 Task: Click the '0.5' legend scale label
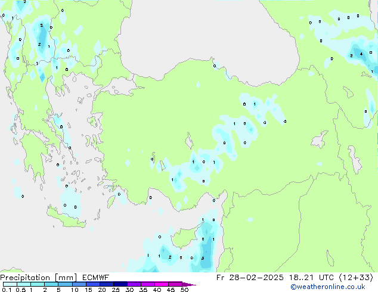[20, 290]
